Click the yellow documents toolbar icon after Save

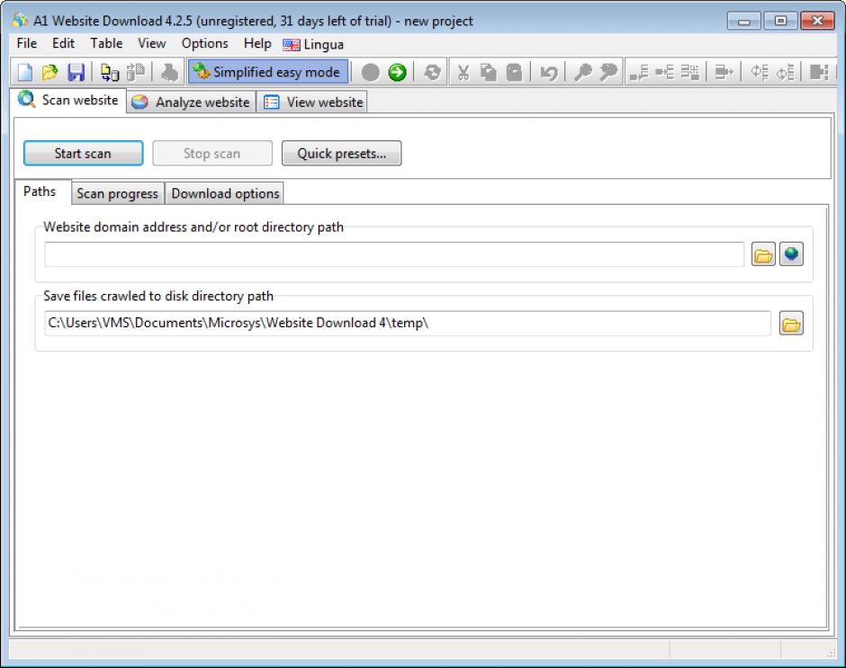(x=110, y=72)
